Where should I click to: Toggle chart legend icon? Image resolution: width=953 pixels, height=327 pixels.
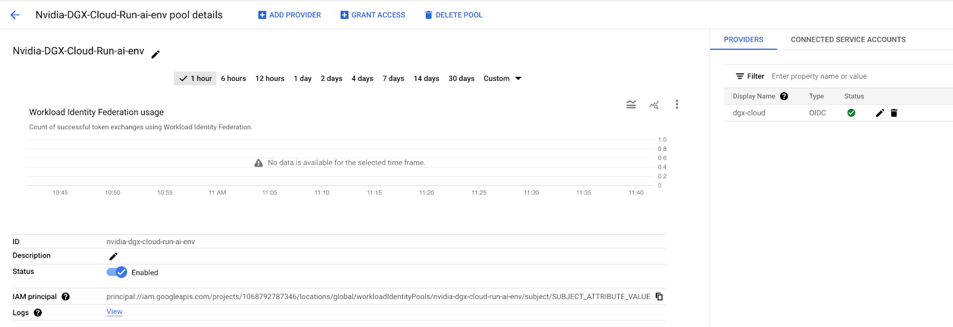[x=631, y=105]
